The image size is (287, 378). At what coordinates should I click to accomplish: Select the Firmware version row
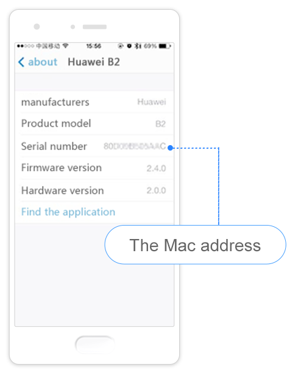(94, 168)
